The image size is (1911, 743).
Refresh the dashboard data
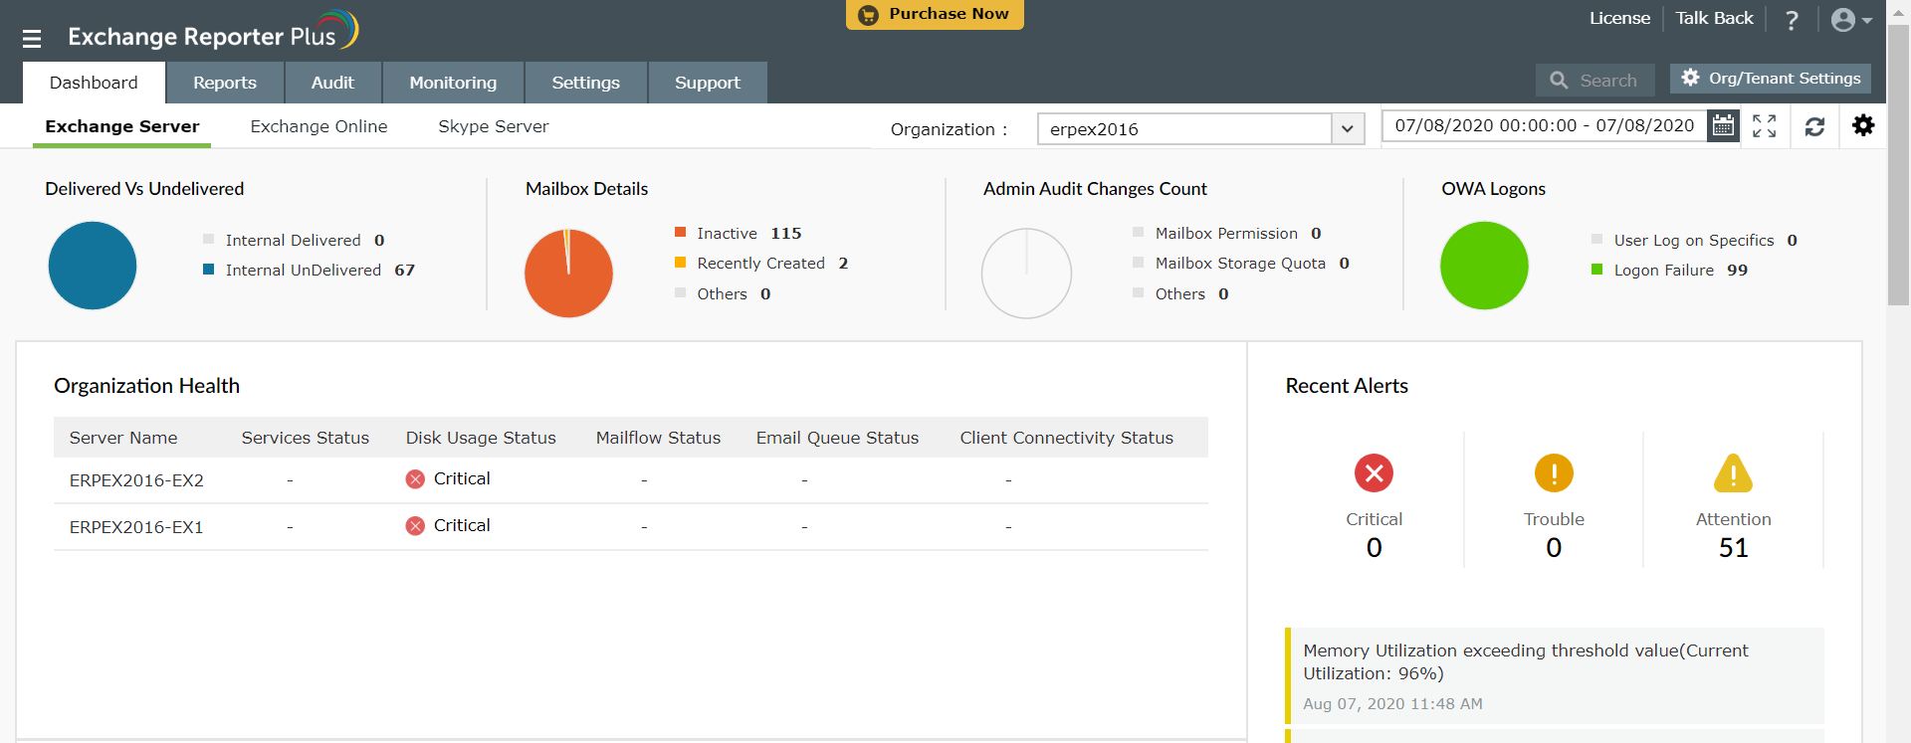click(x=1814, y=127)
